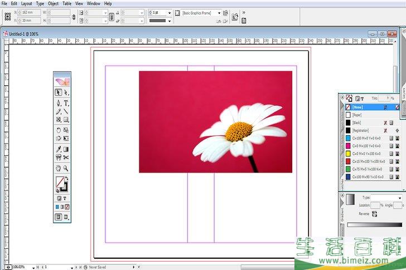Select the Free Transform tool
The width and height of the screenshot is (406, 270).
pos(66,138)
